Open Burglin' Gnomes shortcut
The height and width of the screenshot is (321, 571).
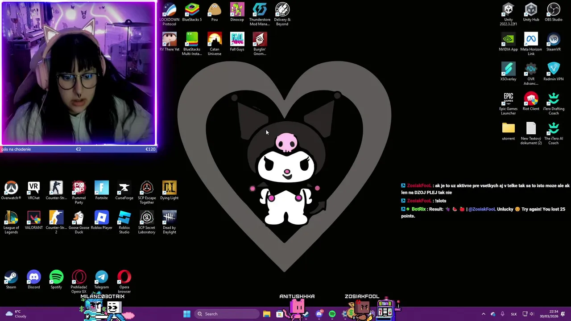coord(260,44)
